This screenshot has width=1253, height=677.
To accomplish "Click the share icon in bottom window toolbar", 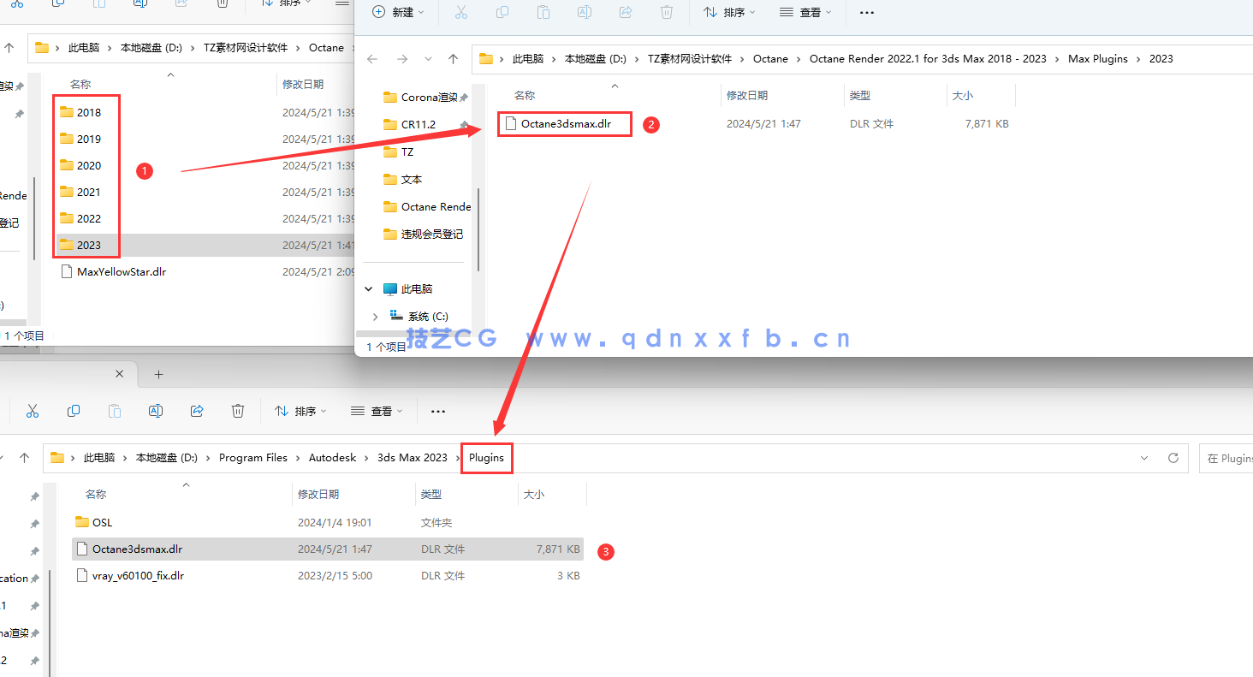I will click(197, 412).
